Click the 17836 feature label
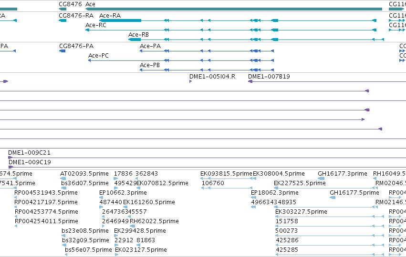This screenshot has width=406, height=257. (123, 174)
